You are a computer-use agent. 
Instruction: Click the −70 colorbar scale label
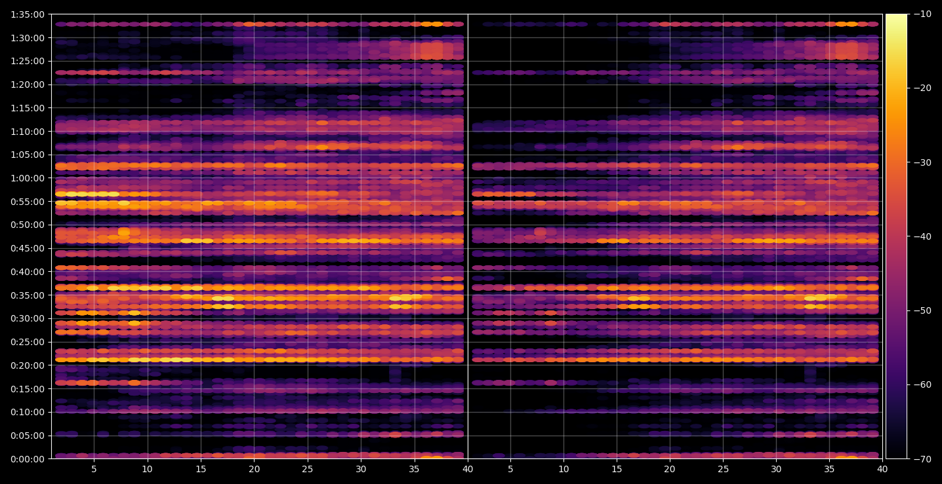(x=922, y=459)
